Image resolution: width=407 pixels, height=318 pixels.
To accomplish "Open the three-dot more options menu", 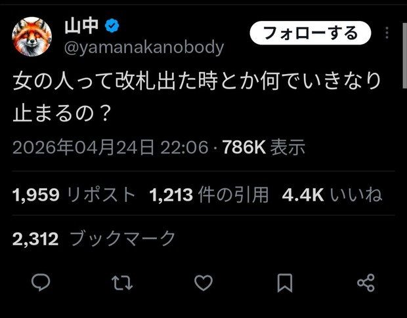I will click(x=387, y=33).
